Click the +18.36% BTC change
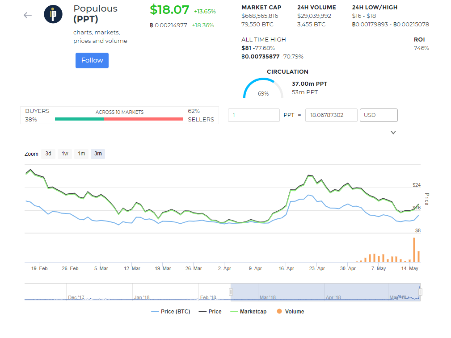Viewport: 451px width, 338px height. click(203, 25)
